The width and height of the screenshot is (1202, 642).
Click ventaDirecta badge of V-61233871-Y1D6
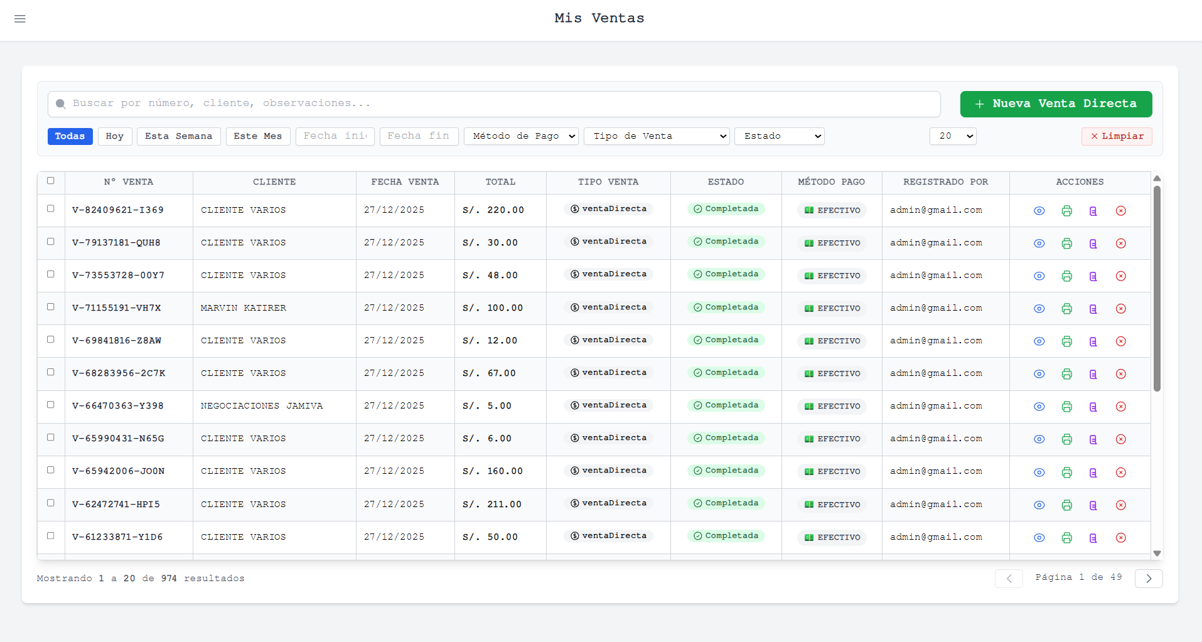[608, 536]
